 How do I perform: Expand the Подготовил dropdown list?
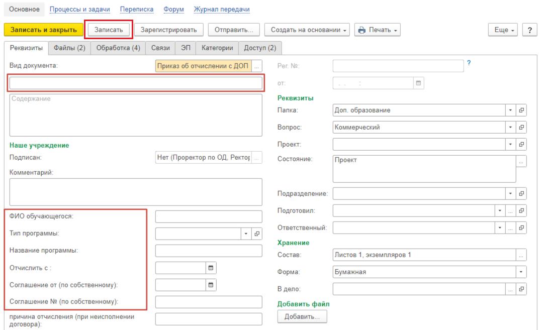click(499, 210)
